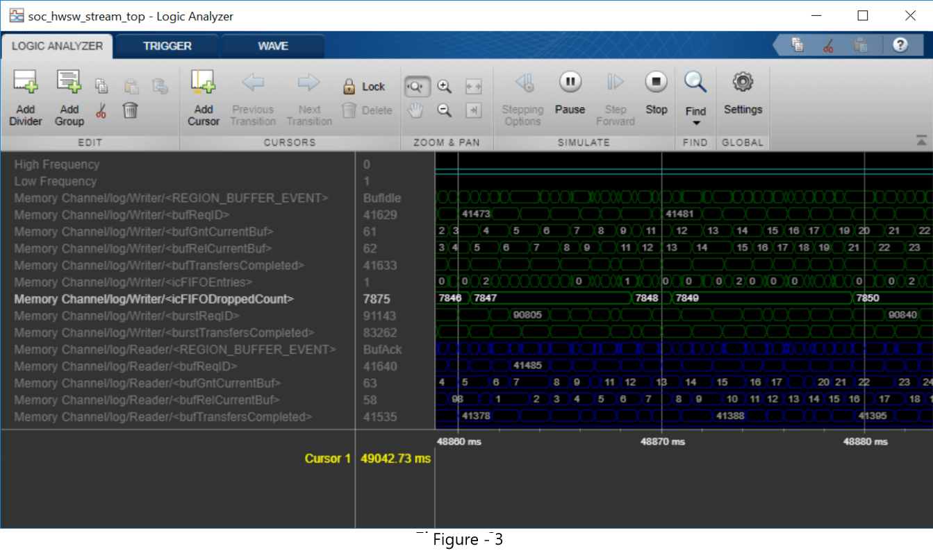
Task: Switch to the WAVE tab
Action: click(272, 46)
